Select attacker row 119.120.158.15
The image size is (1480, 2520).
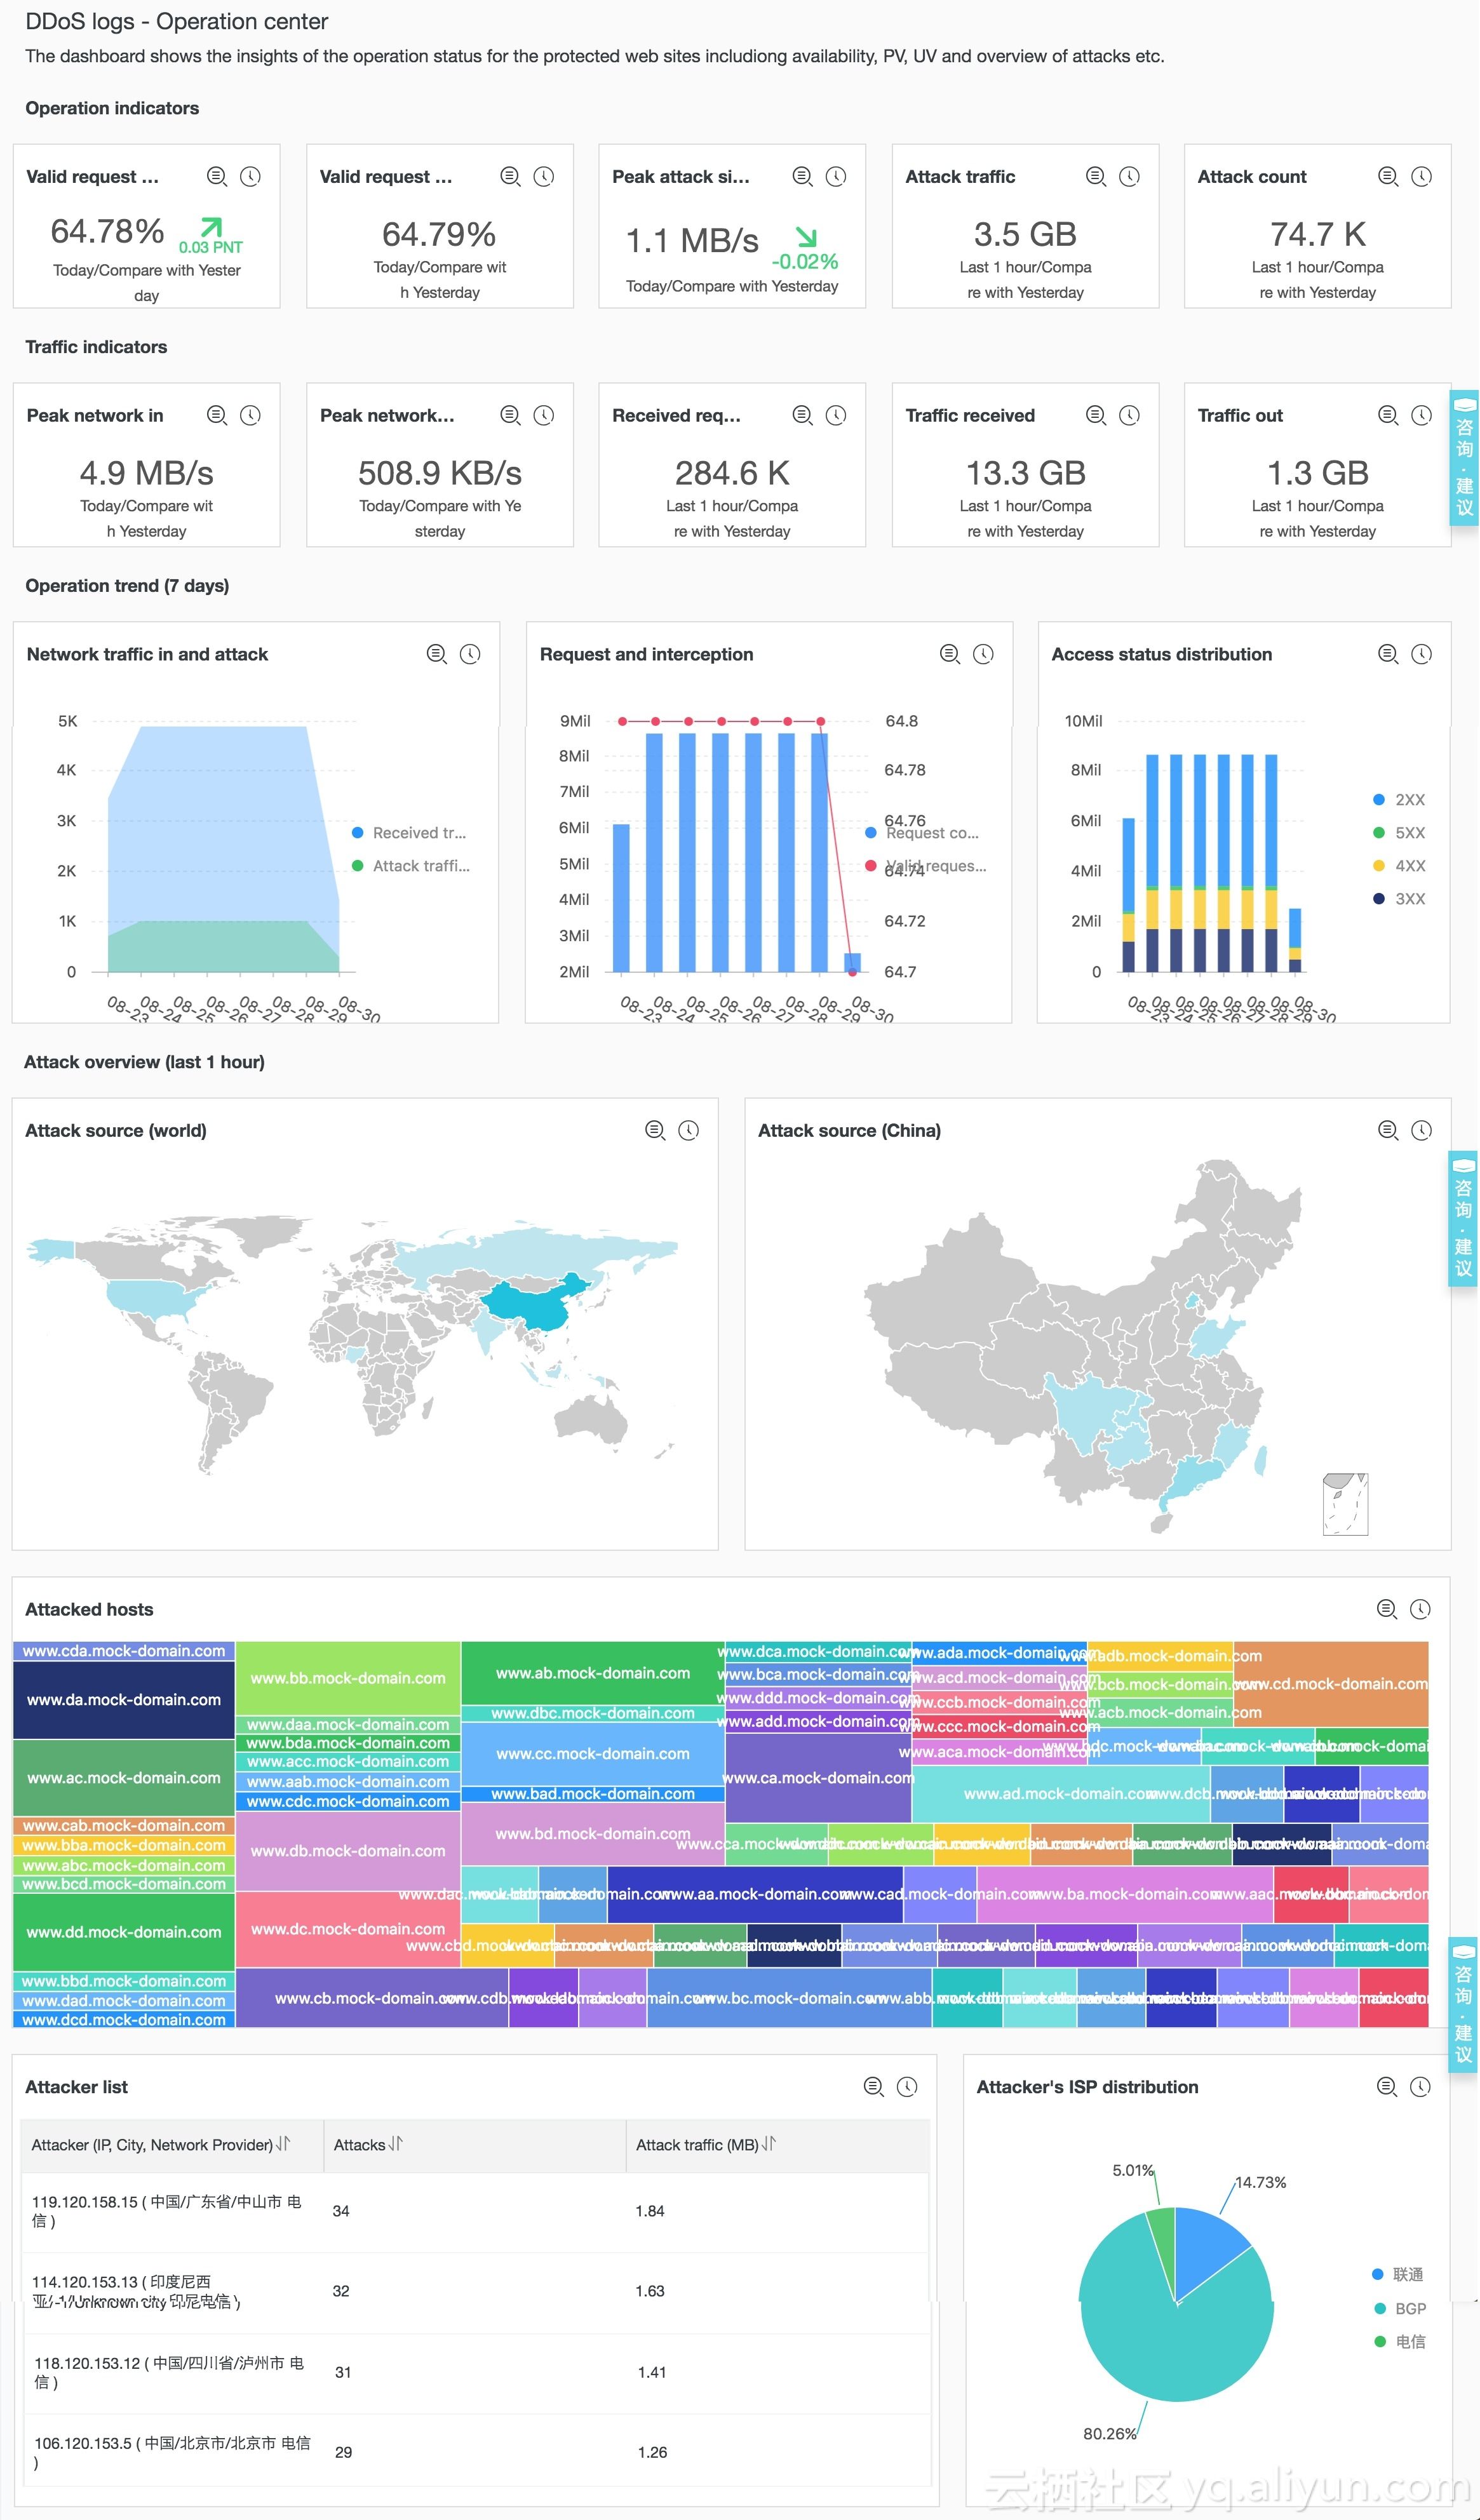pos(475,2211)
